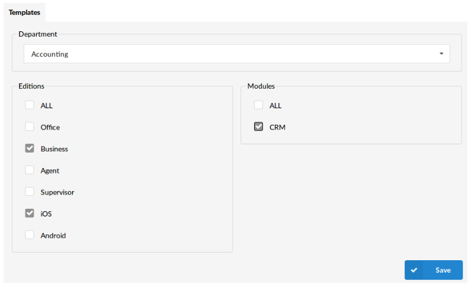The height and width of the screenshot is (288, 471).
Task: Check the Modules ALL checkbox
Action: pyautogui.click(x=258, y=105)
